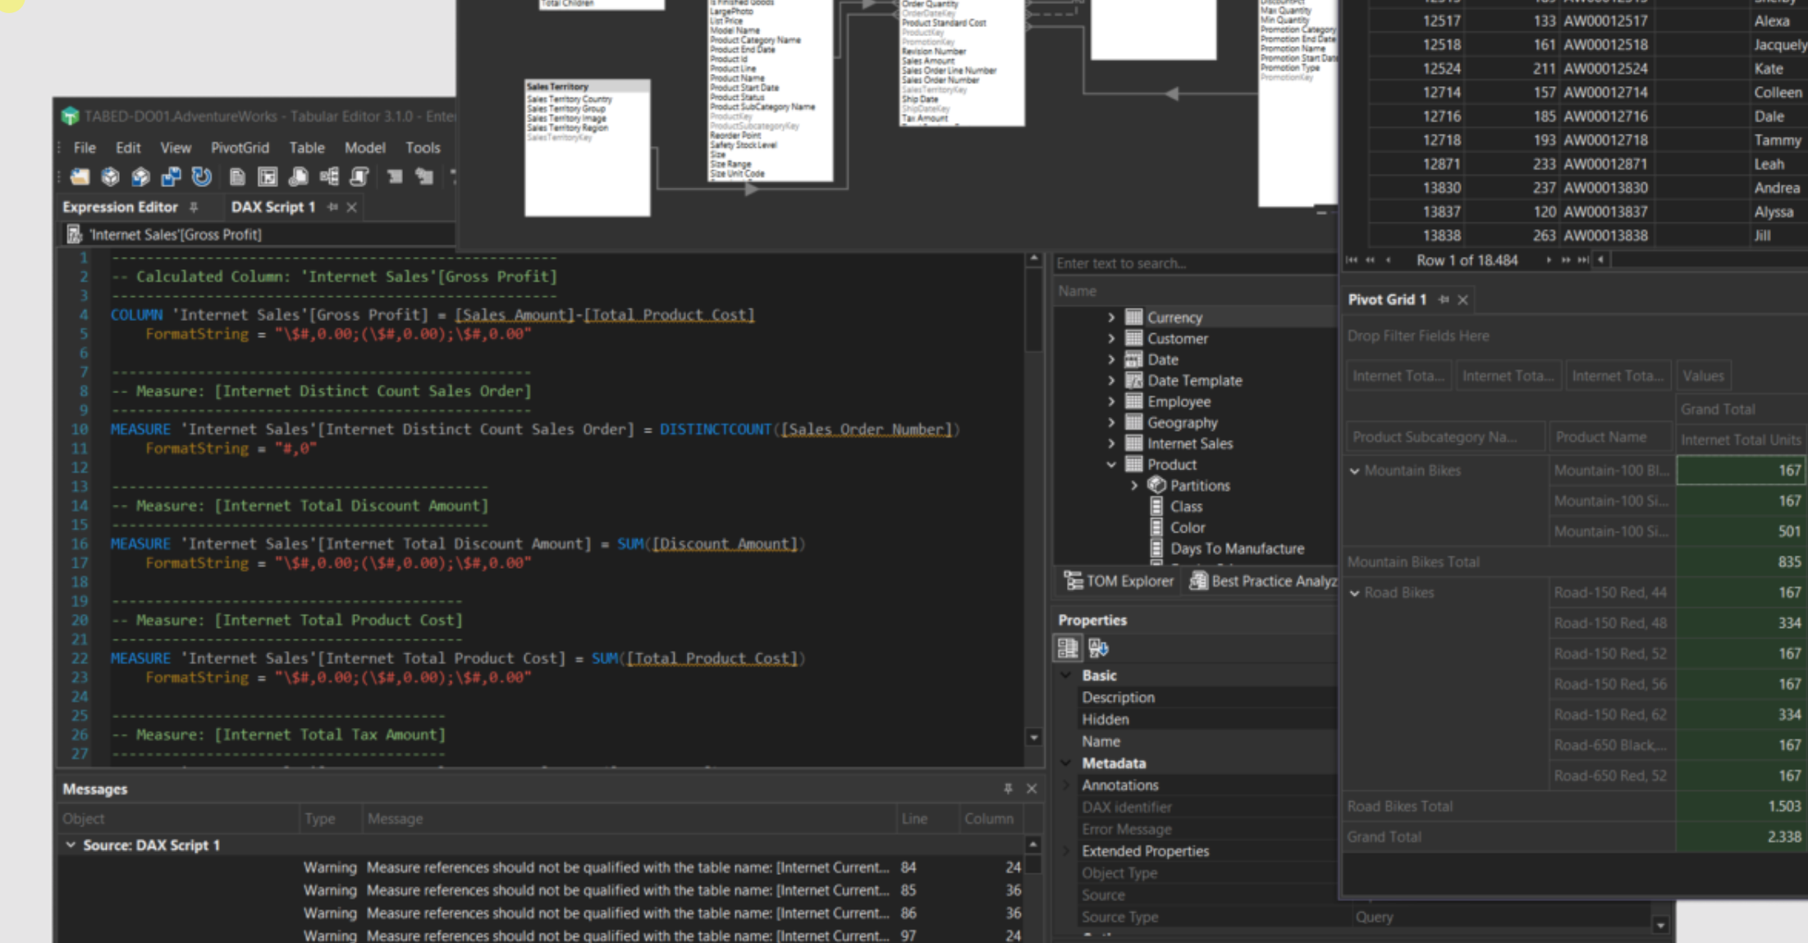1808x943 pixels.
Task: Click the DAX editor scroll down arrow
Action: click(1034, 737)
